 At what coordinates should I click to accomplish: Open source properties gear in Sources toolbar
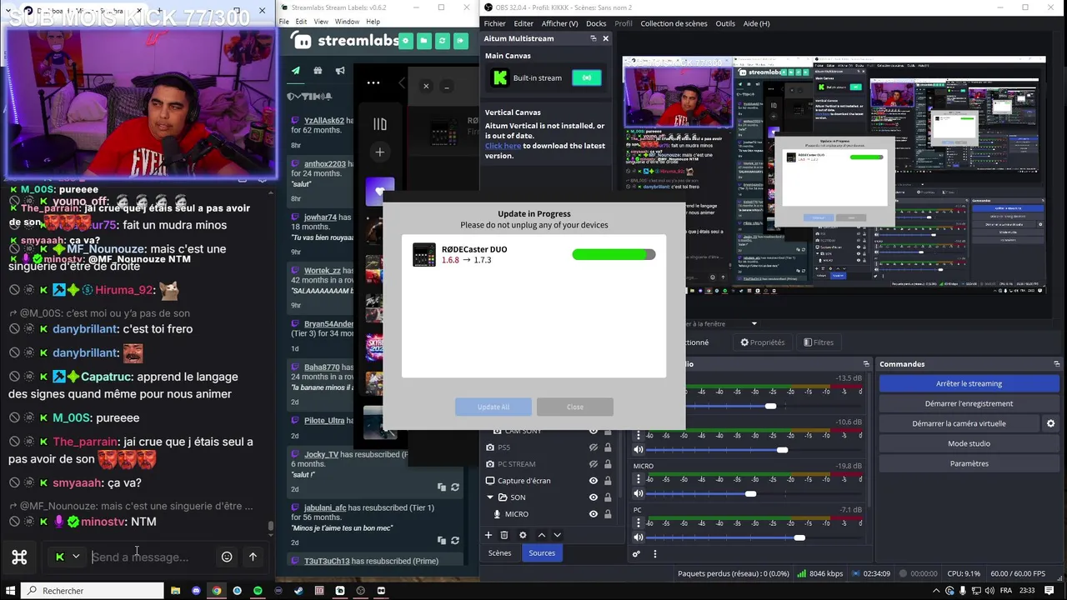point(523,535)
